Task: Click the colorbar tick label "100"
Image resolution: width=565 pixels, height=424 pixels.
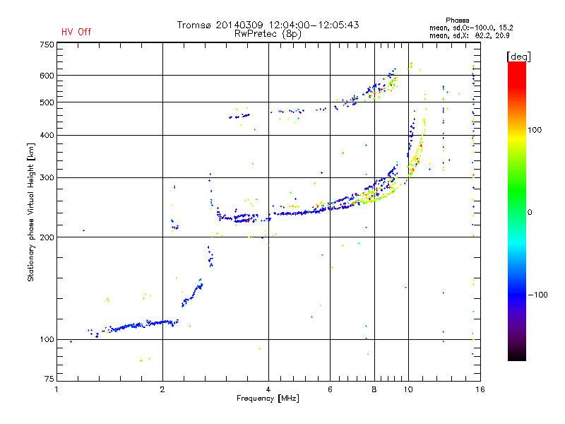Action: 535,130
